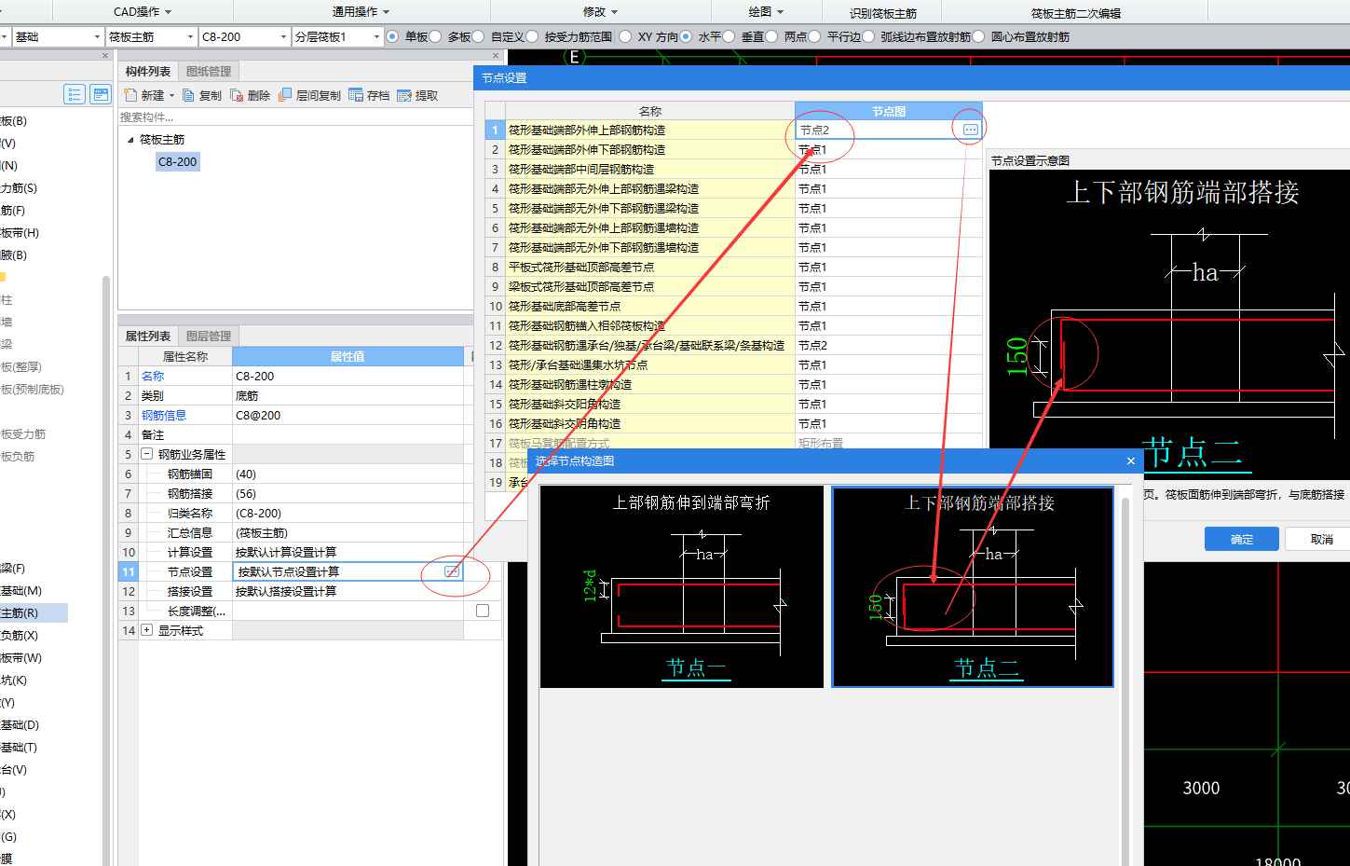Screen dimensions: 1350x866
Task: Click the 节点二 preview scrollbar in dialog
Action: tap(1125, 680)
